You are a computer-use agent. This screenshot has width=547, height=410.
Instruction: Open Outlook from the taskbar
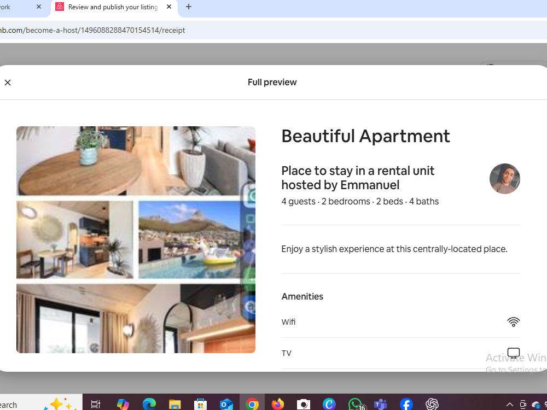[x=226, y=404]
